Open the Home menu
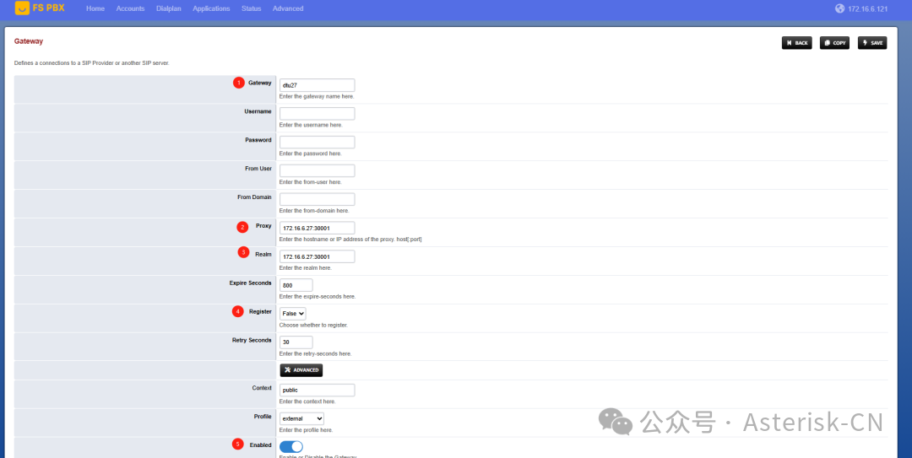912x458 pixels. click(x=95, y=8)
